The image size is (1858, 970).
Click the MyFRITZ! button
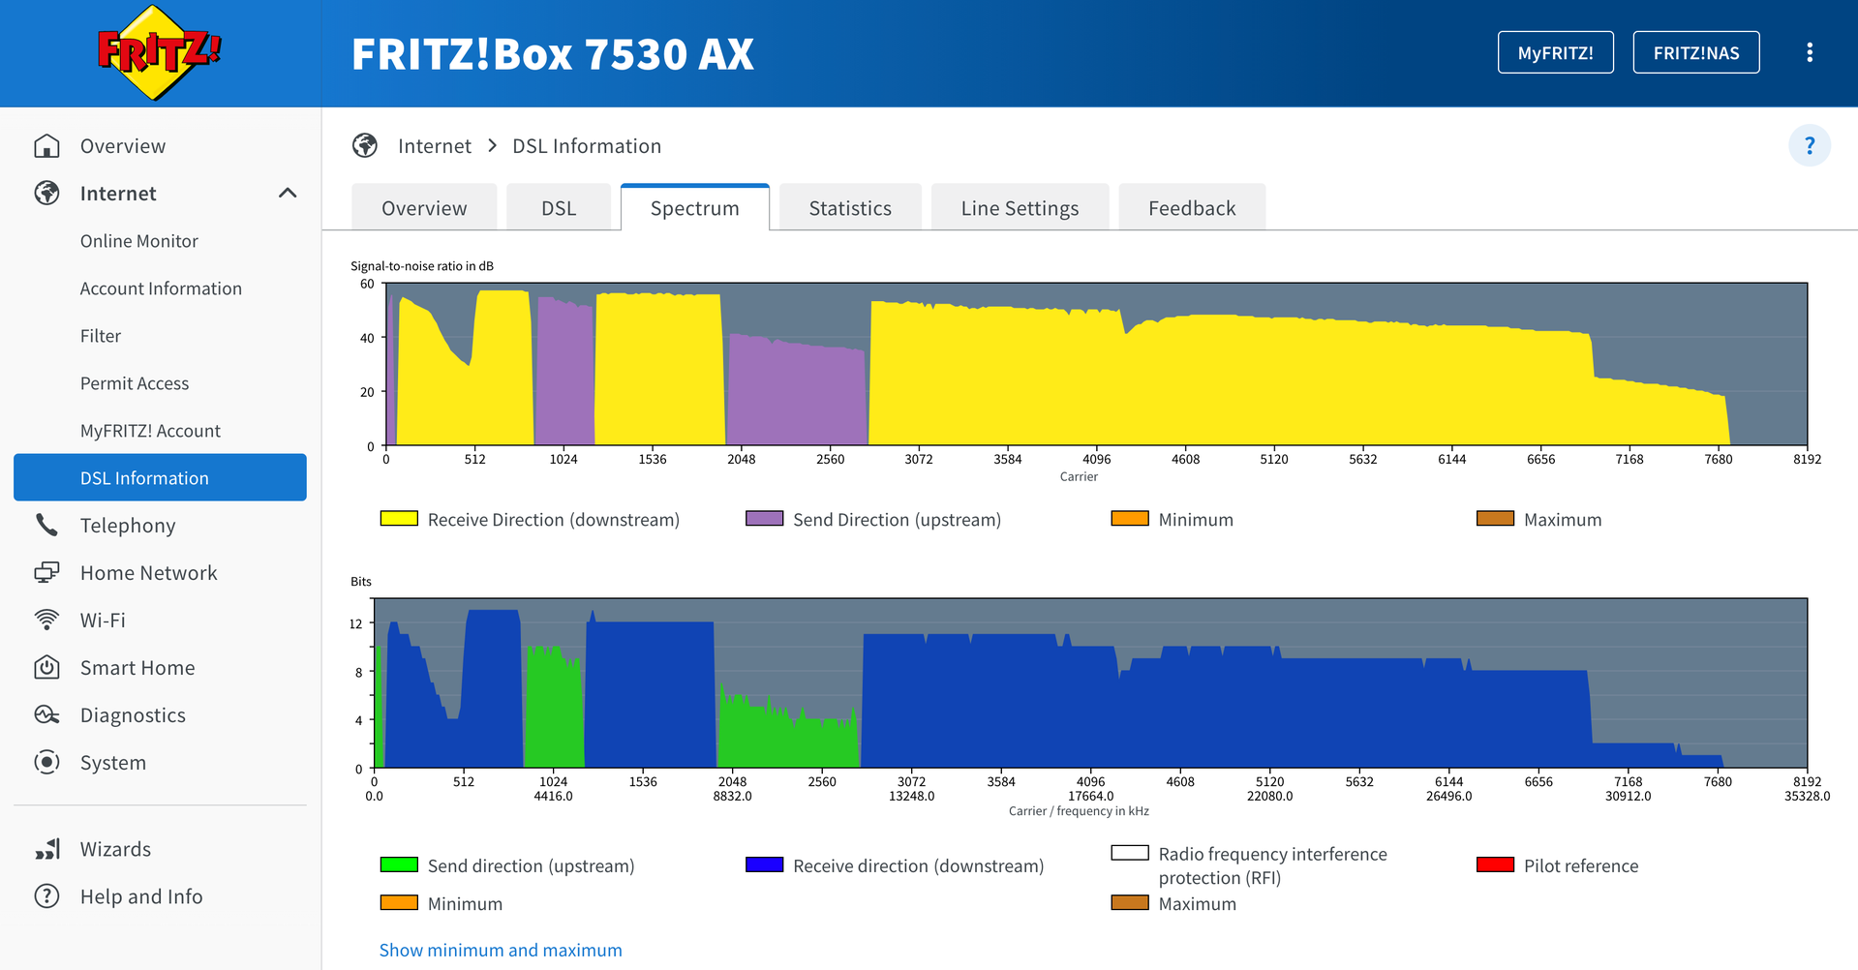coord(1555,53)
